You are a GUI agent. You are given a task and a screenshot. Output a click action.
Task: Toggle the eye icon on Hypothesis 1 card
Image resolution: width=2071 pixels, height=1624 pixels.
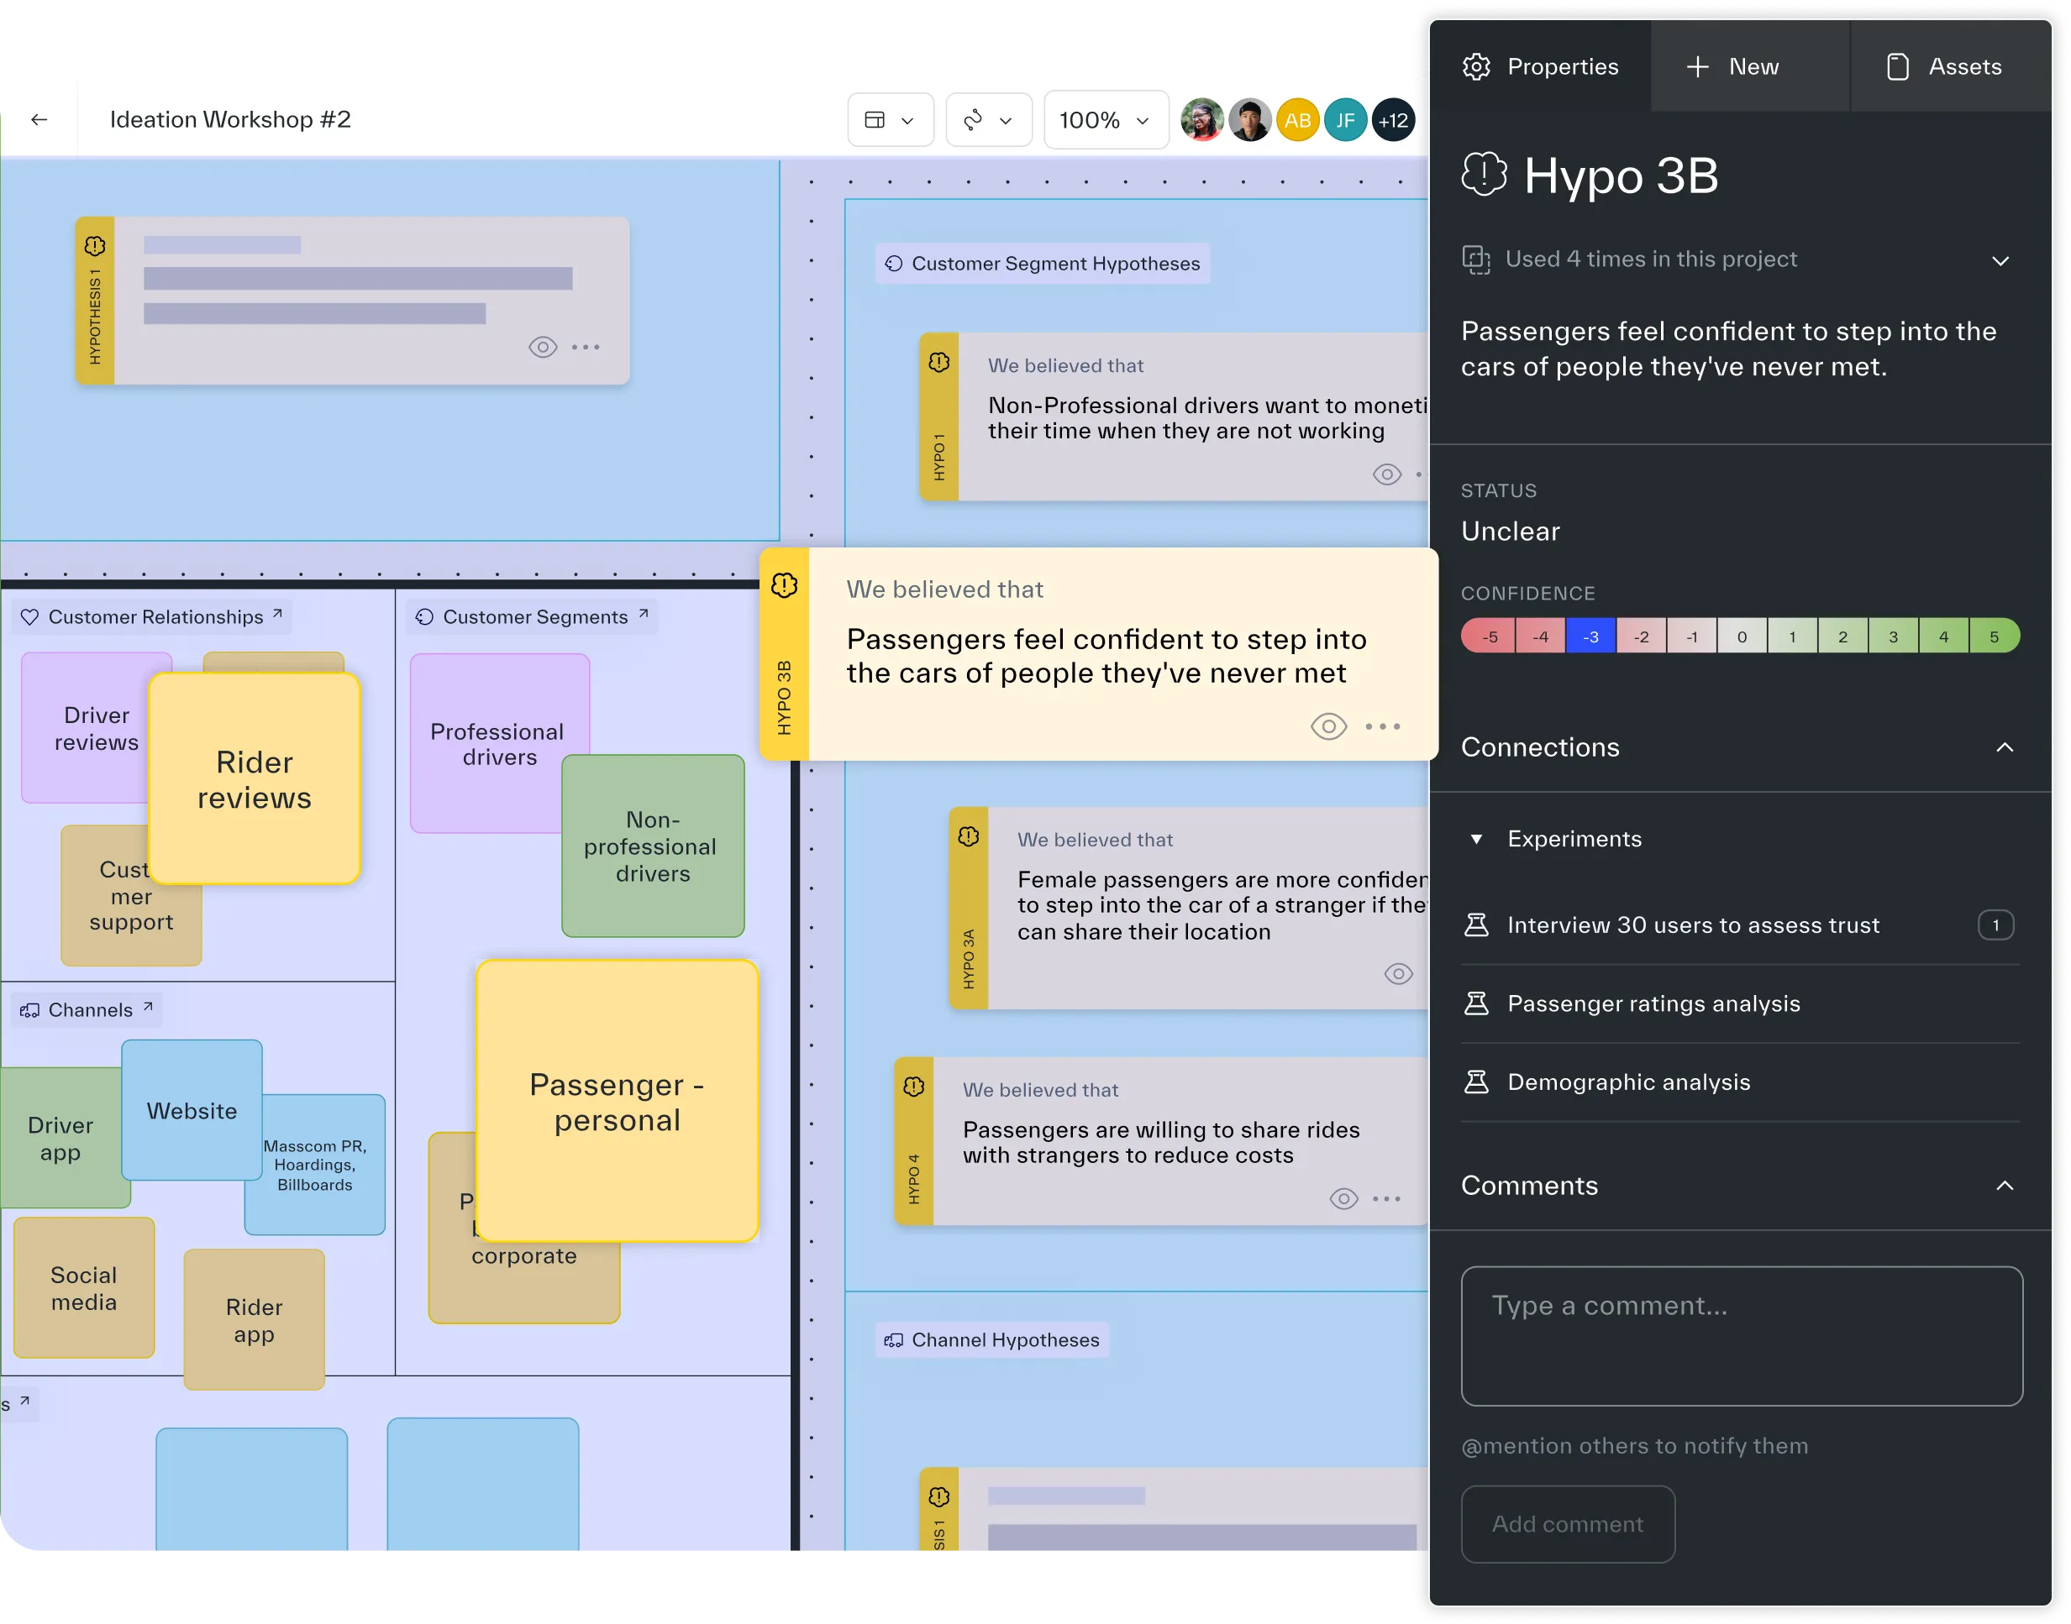pos(542,347)
